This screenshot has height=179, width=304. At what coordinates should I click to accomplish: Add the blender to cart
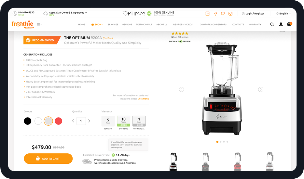tap(48, 159)
